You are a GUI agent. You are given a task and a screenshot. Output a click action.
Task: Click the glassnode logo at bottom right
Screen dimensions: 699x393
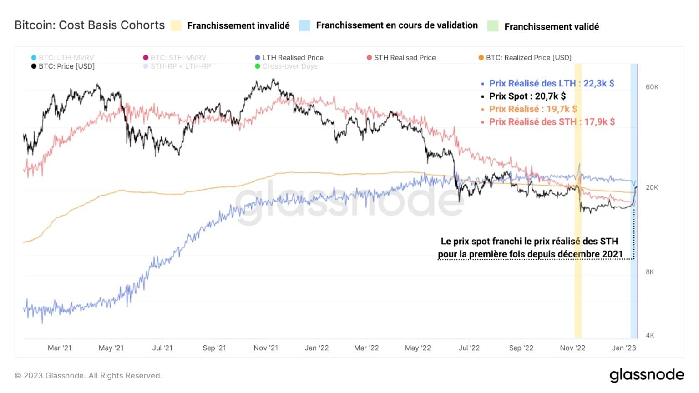pyautogui.click(x=647, y=375)
